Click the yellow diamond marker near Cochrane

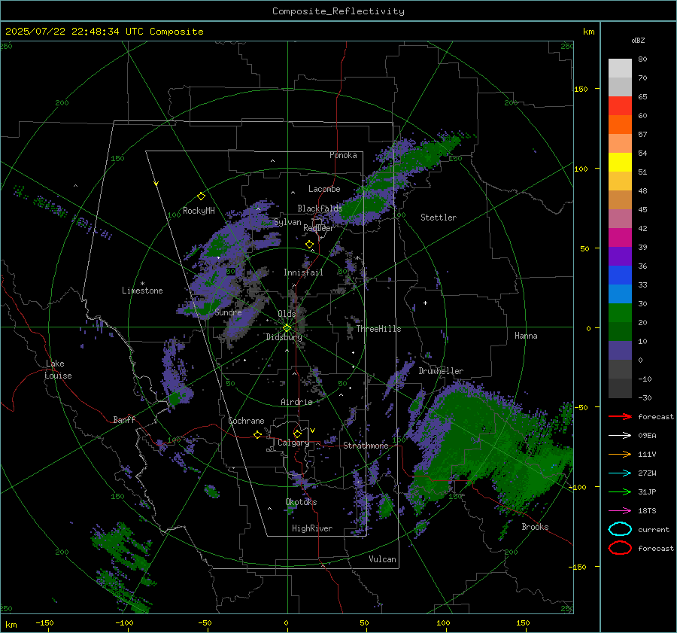click(257, 434)
